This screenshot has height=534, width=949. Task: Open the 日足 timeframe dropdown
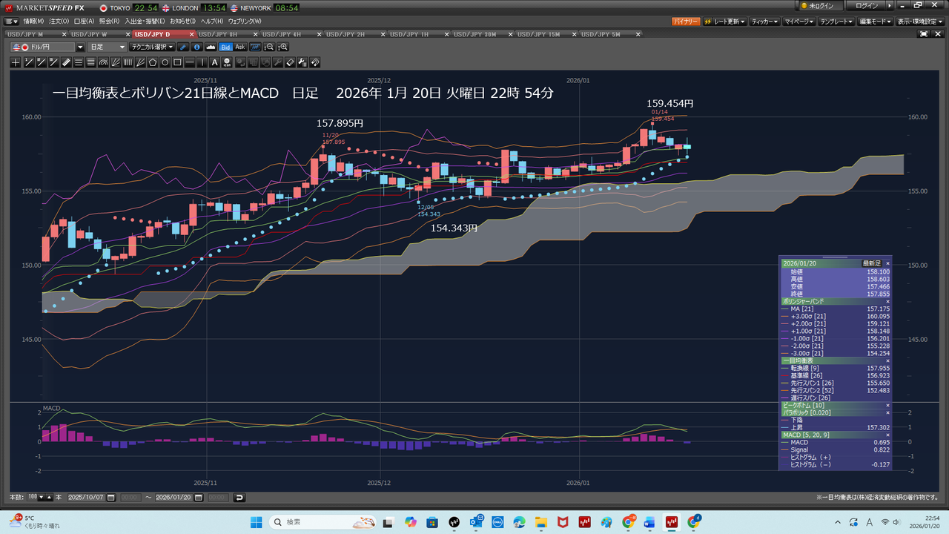(108, 47)
